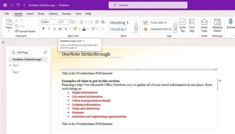Open subscript/superscript dropdown arrow

pos(70,29)
